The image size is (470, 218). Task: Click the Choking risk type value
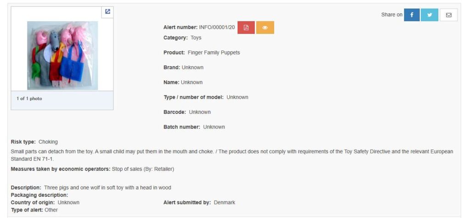pos(48,142)
